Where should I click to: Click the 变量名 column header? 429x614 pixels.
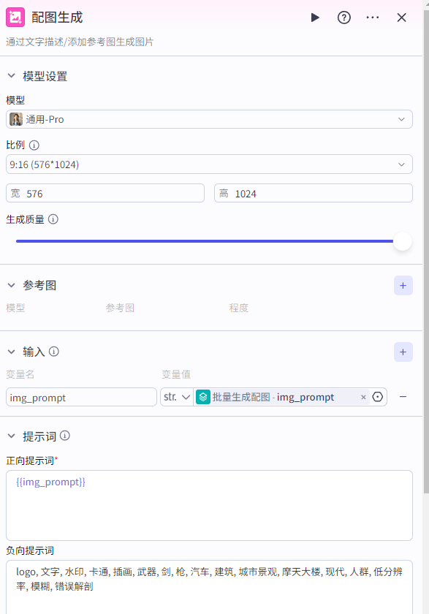point(20,374)
